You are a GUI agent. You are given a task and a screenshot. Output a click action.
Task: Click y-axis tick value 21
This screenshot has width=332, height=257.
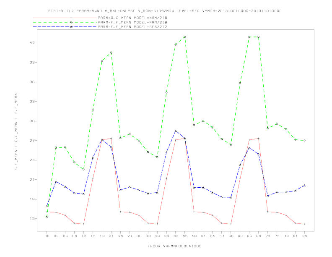(x=32, y=179)
